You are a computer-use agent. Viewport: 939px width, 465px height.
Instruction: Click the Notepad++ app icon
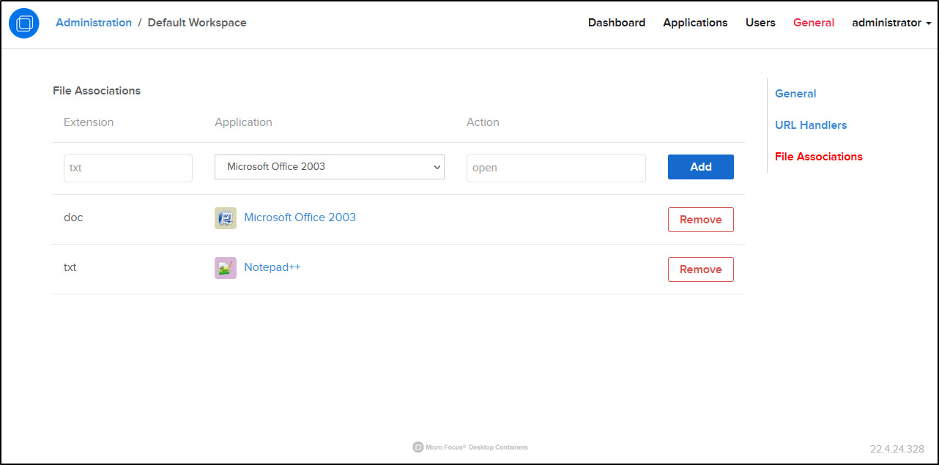point(226,268)
